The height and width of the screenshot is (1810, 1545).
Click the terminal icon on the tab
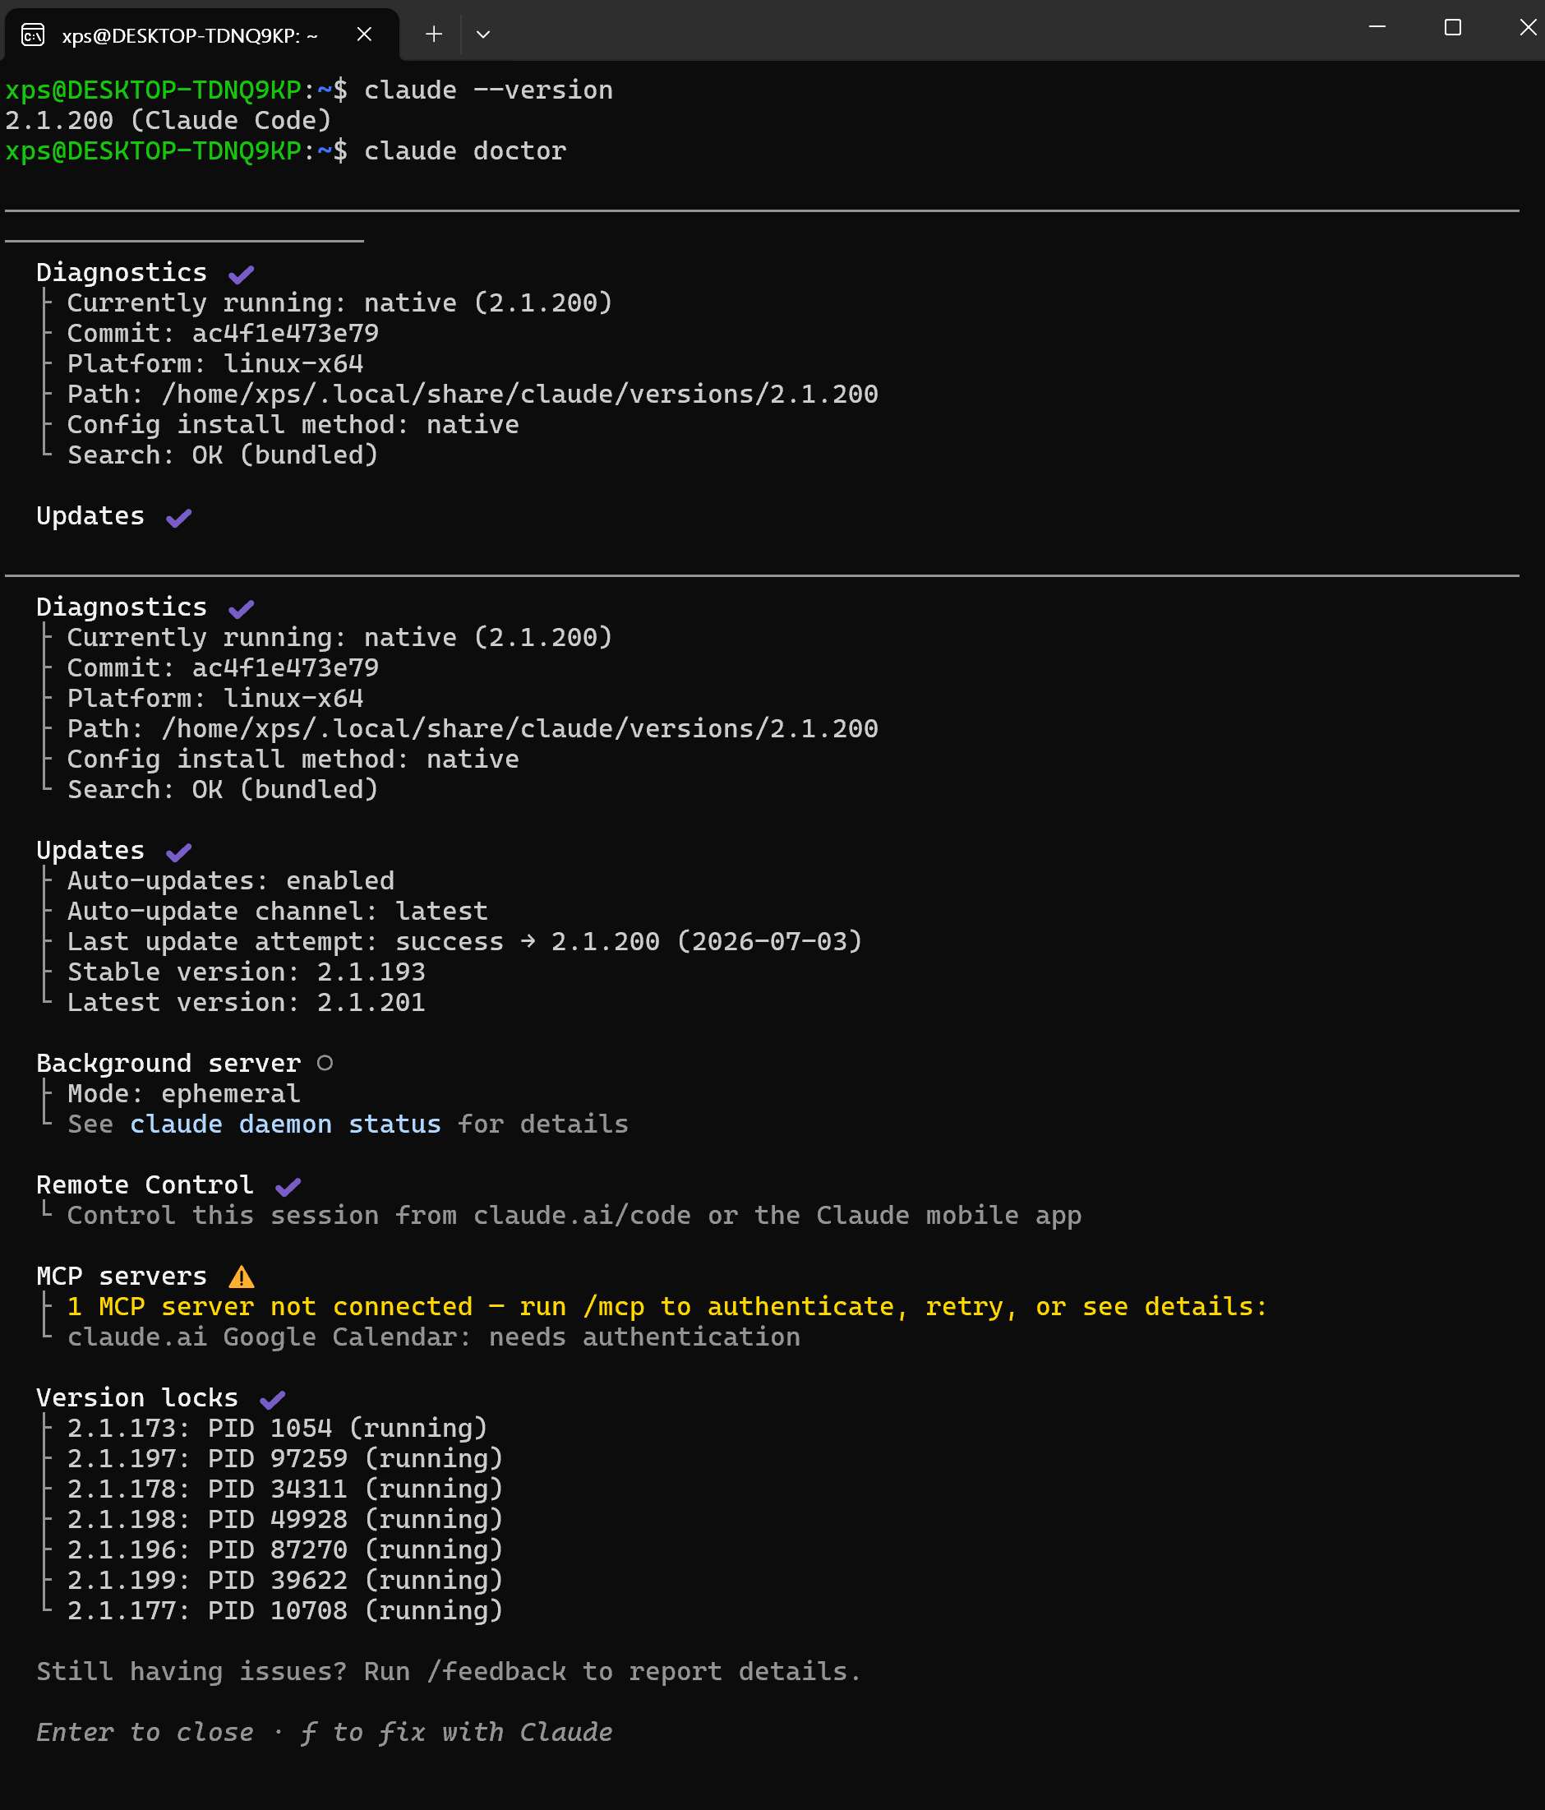coord(33,35)
